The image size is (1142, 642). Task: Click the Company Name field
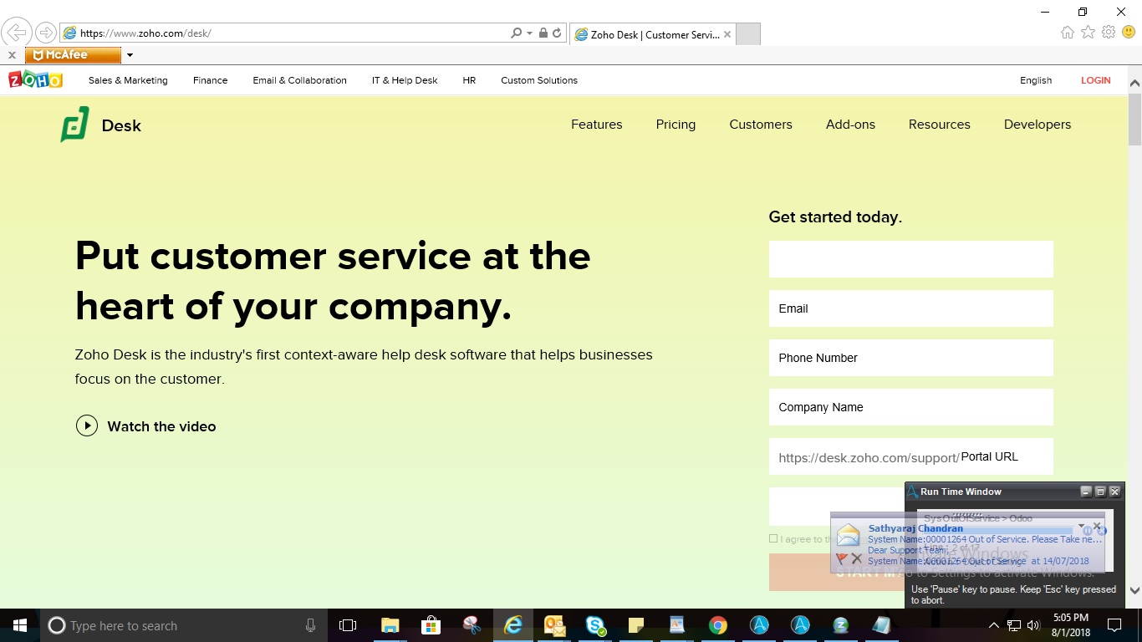pyautogui.click(x=910, y=407)
